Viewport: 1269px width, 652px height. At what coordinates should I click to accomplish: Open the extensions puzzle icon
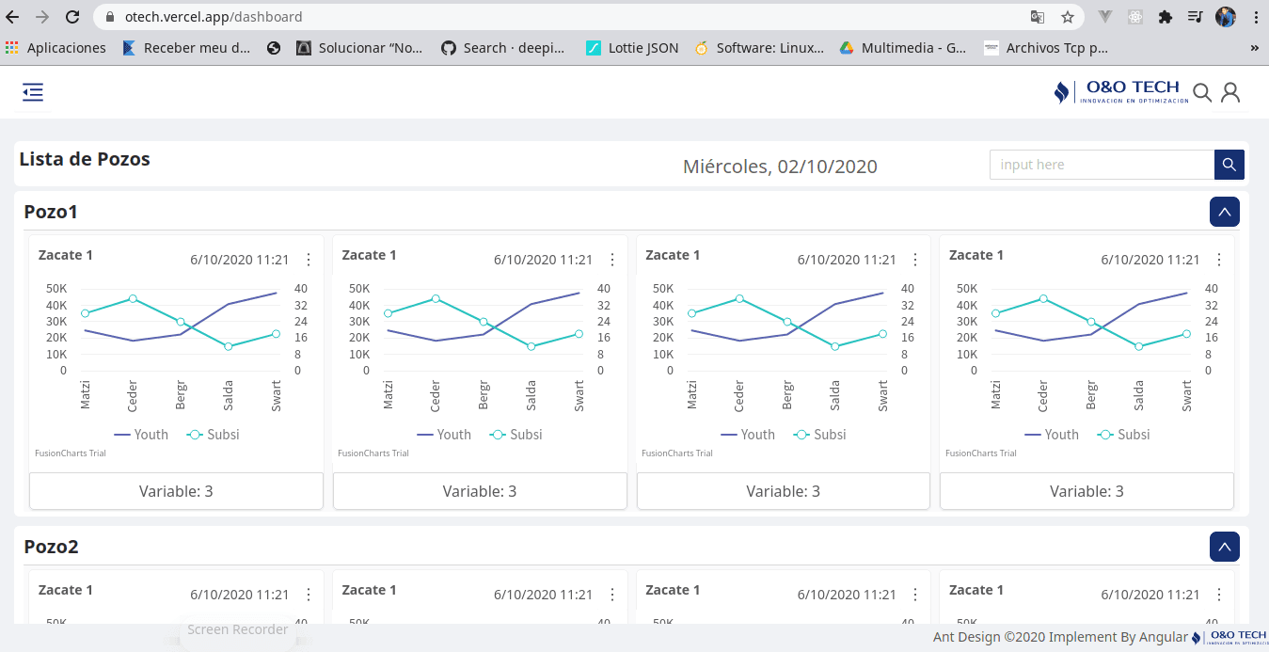click(x=1166, y=17)
